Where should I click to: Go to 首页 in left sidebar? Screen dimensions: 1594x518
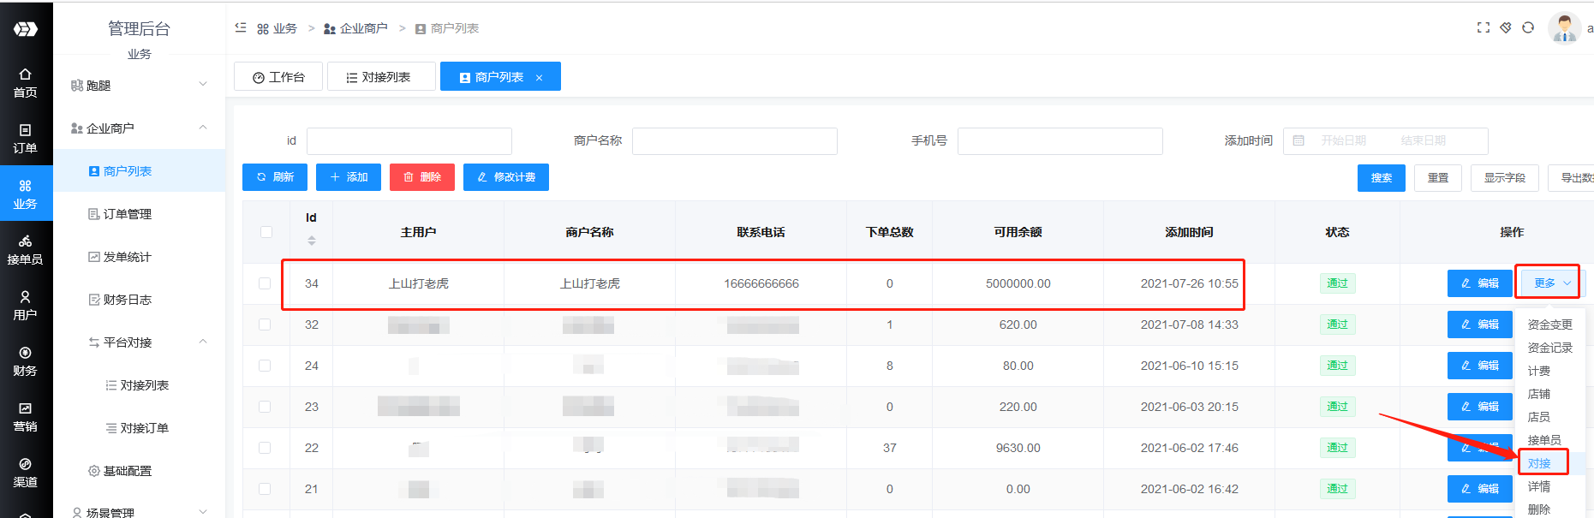click(x=26, y=83)
